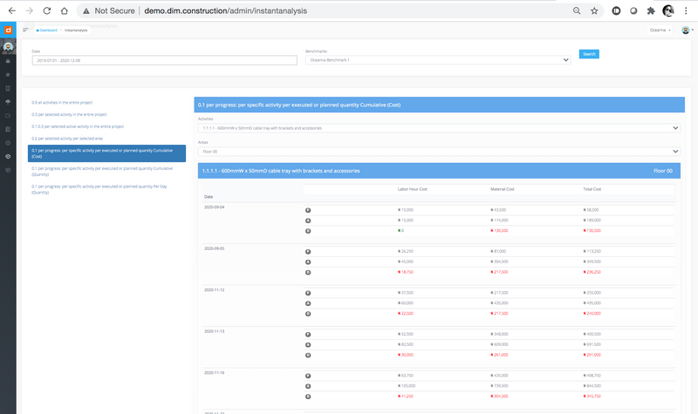Screen dimensions: 698x414
Task: Click the actual (A) icon for 2020-09-05
Action: tap(308, 262)
